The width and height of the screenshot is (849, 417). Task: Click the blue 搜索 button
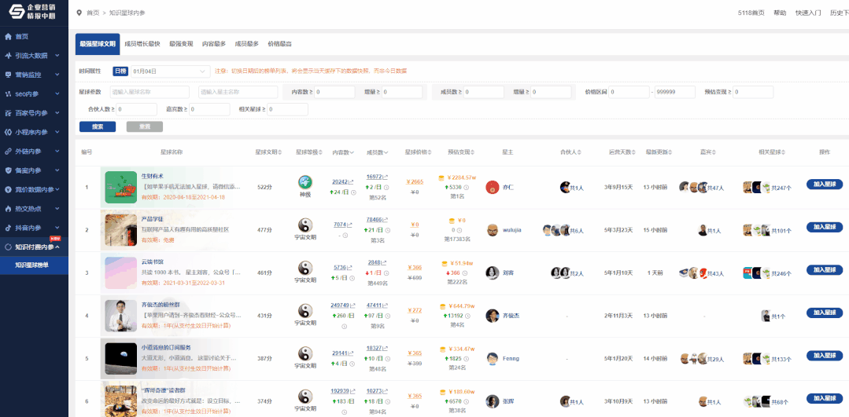coord(98,126)
